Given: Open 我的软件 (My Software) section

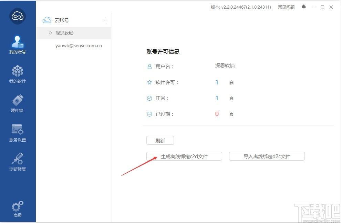Looking at the screenshot, I should pos(18,74).
